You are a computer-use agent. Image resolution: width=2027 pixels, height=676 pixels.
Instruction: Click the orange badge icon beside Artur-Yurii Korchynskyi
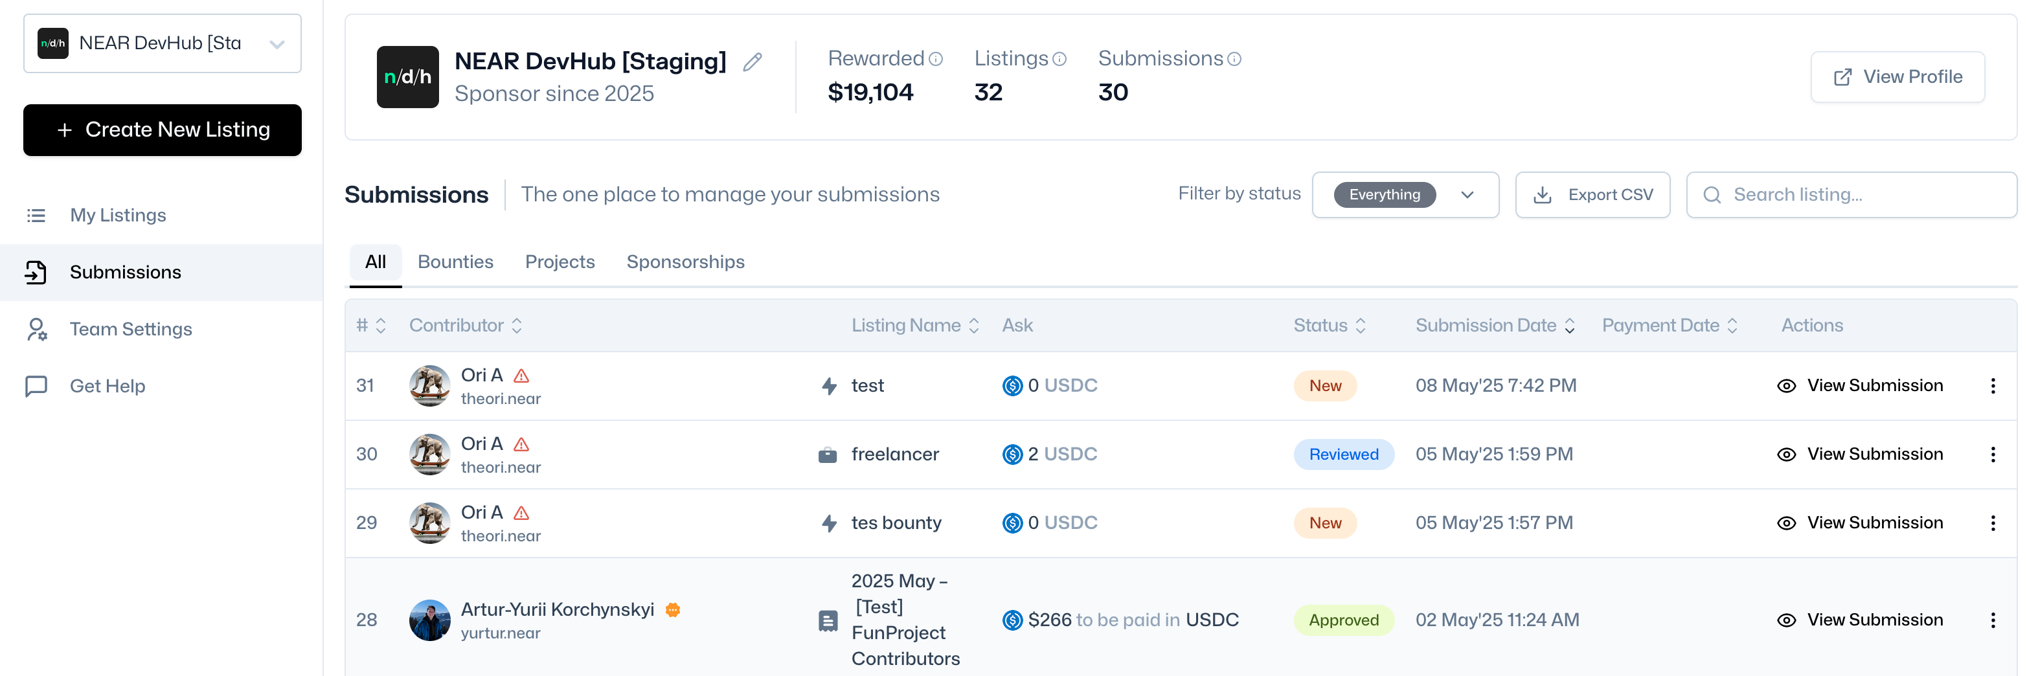point(673,609)
